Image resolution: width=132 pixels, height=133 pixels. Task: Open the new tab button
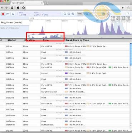(46, 3)
